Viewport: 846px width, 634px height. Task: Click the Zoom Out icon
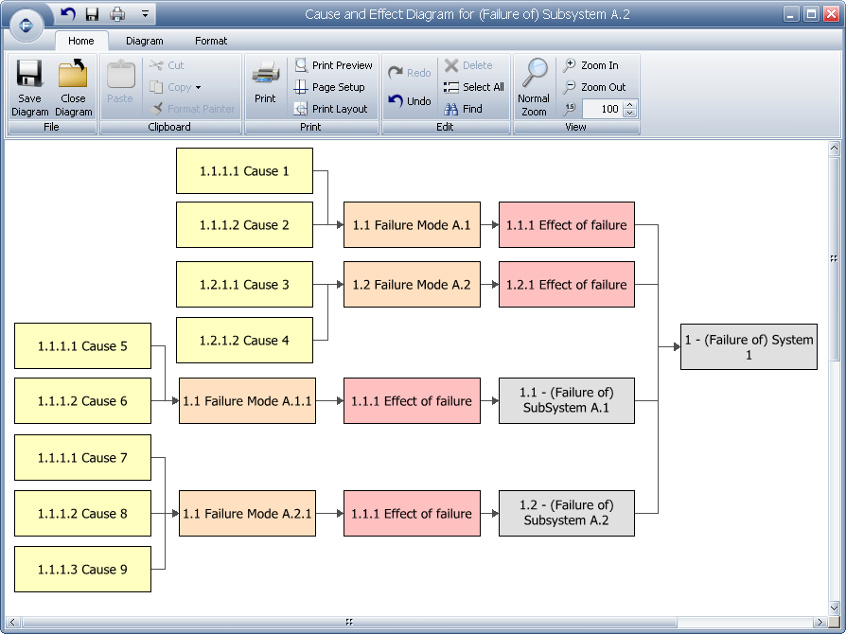(x=569, y=87)
